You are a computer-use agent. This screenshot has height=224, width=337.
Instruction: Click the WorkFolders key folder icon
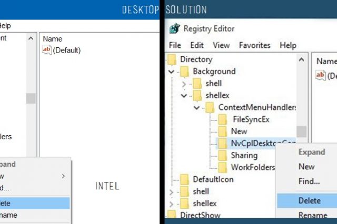pos(222,167)
